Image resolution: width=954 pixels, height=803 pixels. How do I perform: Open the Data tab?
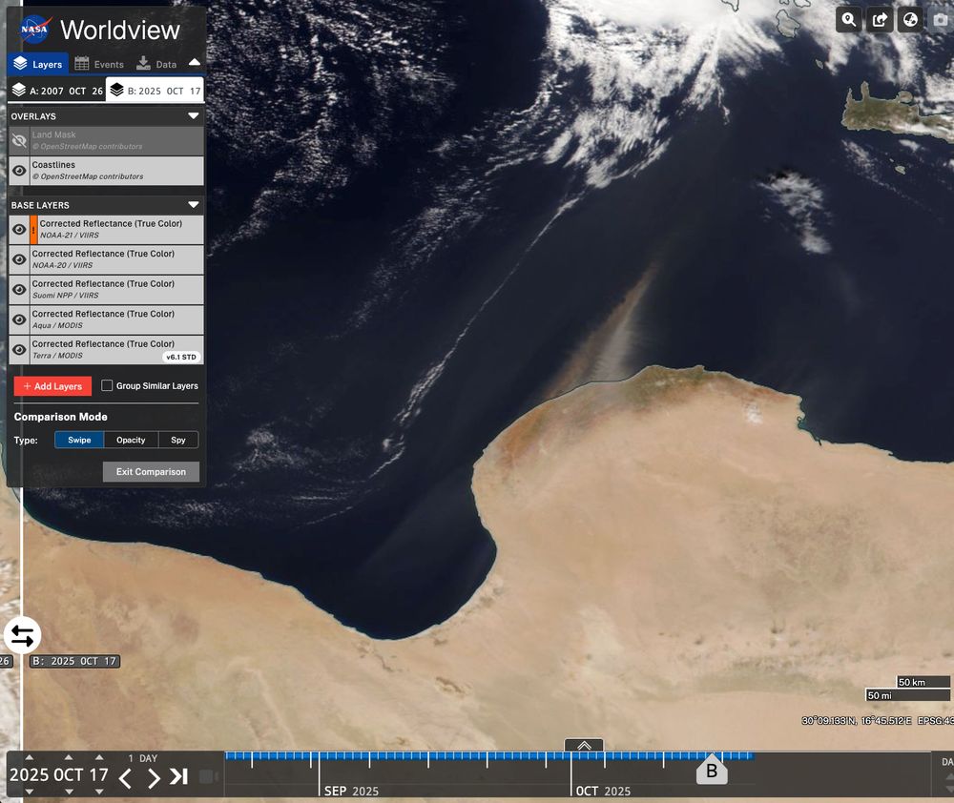pos(157,64)
